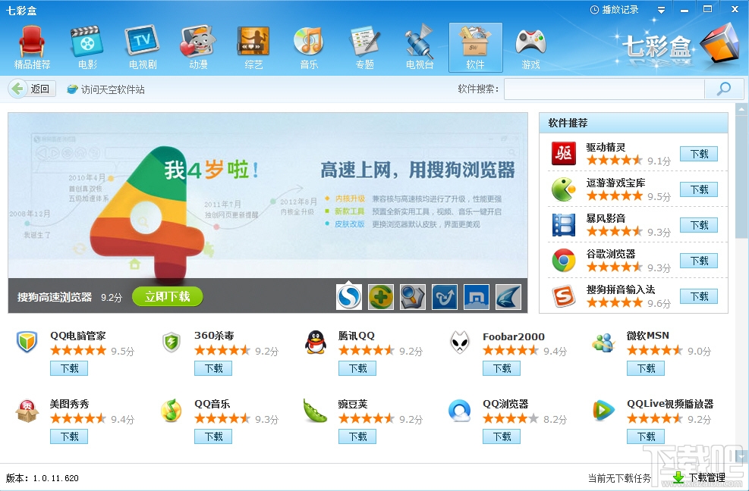Download 驱动精灵 from recommendations
Screen dimensions: 749x491
click(x=699, y=154)
